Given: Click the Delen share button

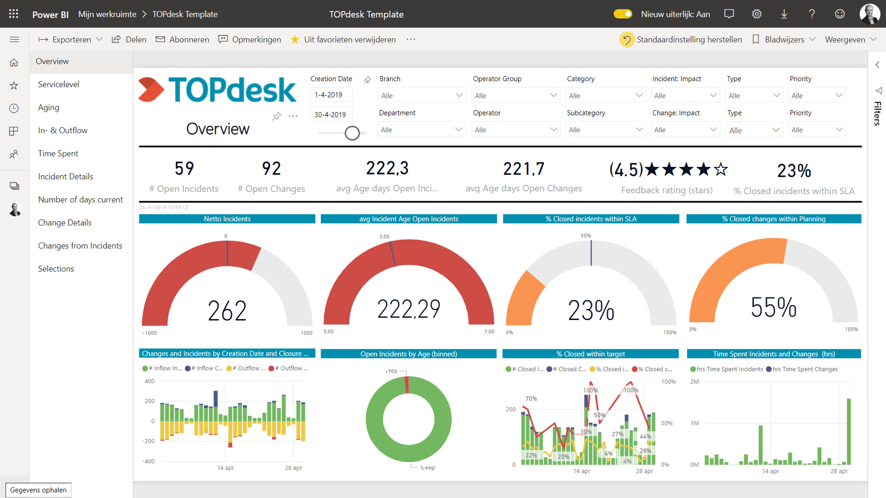Looking at the screenshot, I should tap(129, 39).
